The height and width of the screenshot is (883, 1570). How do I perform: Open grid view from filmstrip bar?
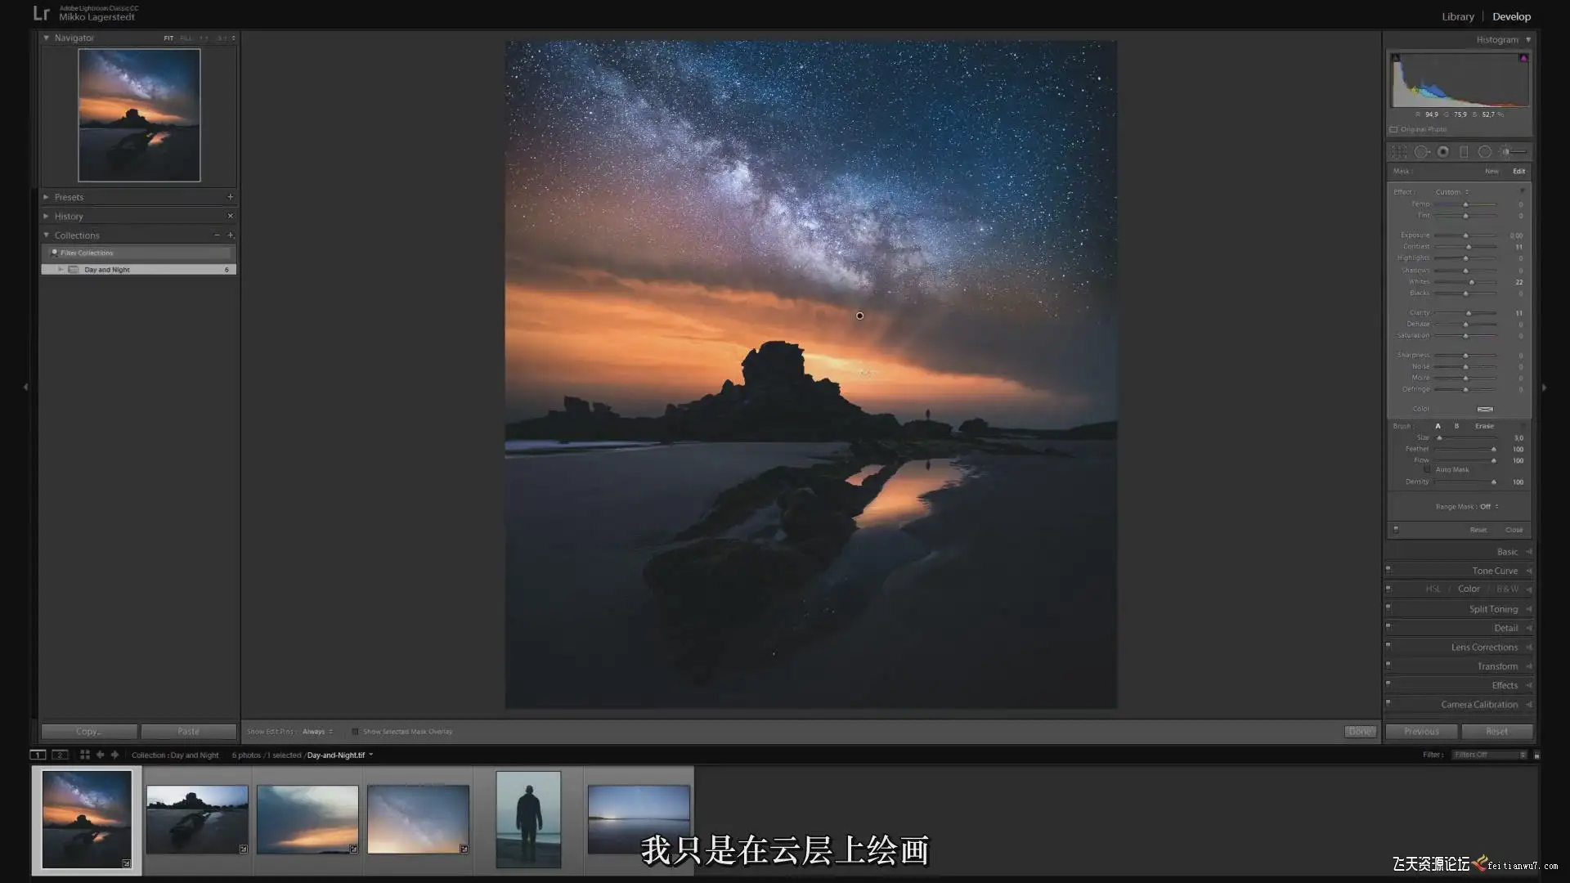(x=84, y=755)
